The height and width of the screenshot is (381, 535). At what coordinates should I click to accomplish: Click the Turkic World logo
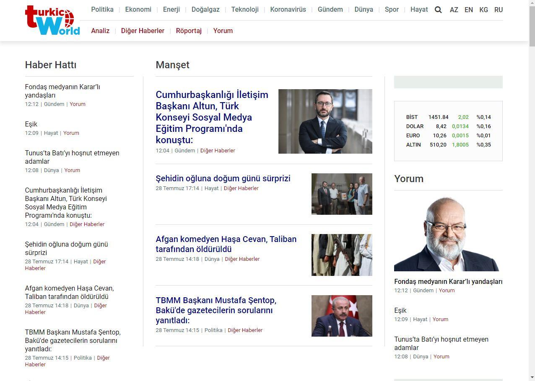[52, 20]
